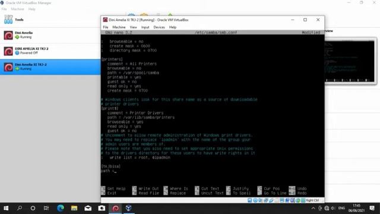Open the Machine menu in VM window
The image size is (380, 214).
tap(119, 27)
